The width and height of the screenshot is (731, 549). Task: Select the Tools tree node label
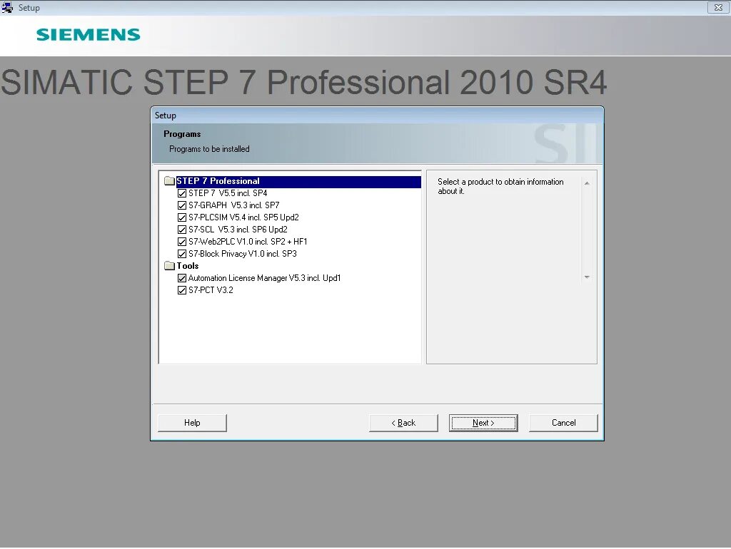pyautogui.click(x=188, y=266)
